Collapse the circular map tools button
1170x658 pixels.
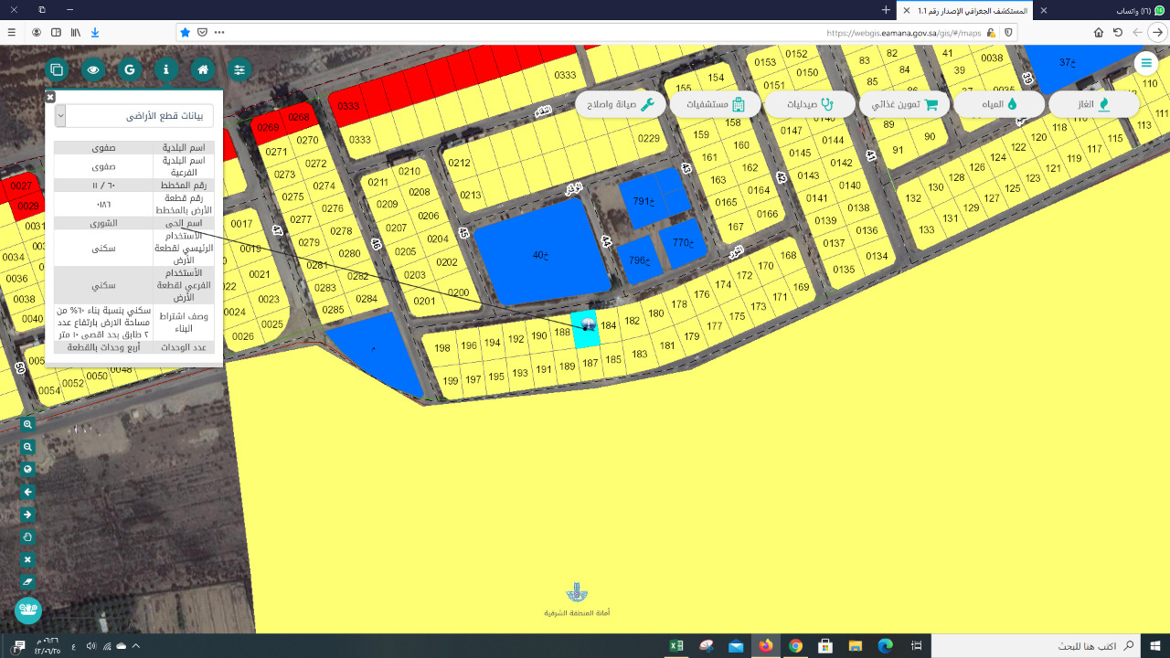tap(28, 610)
